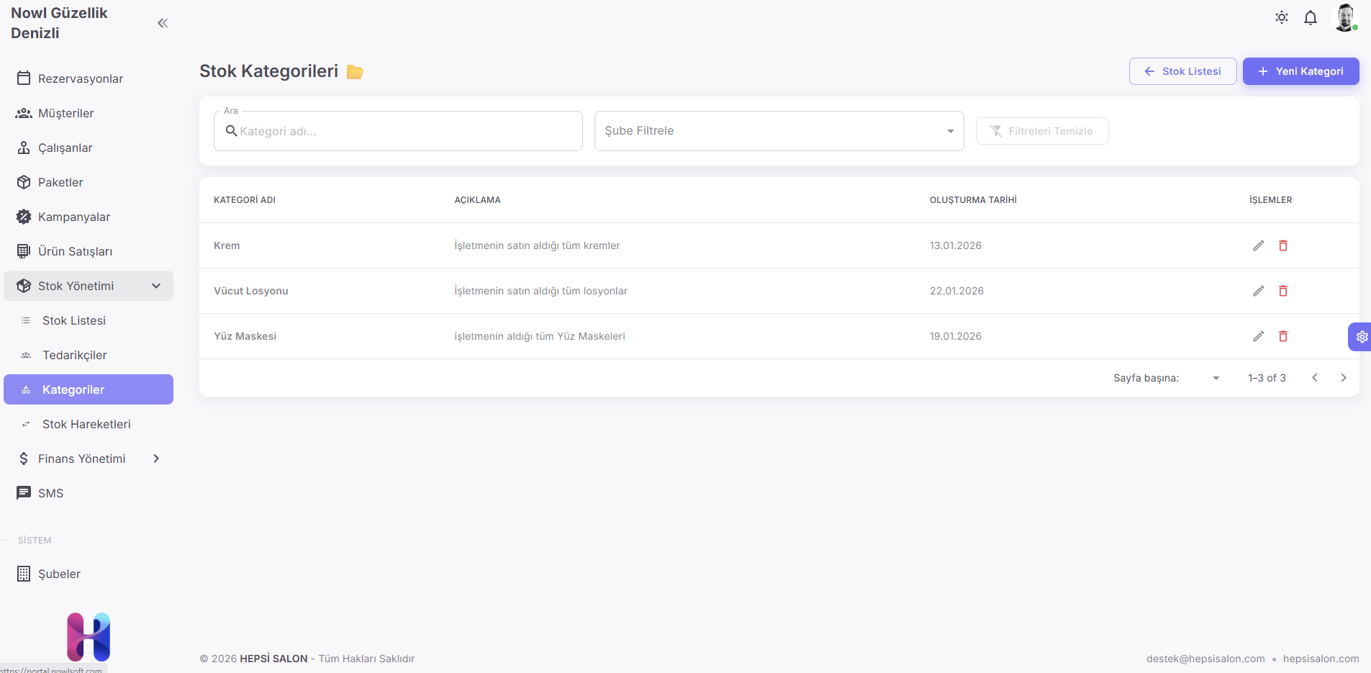Go to Stok Hareketleri in sidebar
The image size is (1371, 673).
click(86, 424)
